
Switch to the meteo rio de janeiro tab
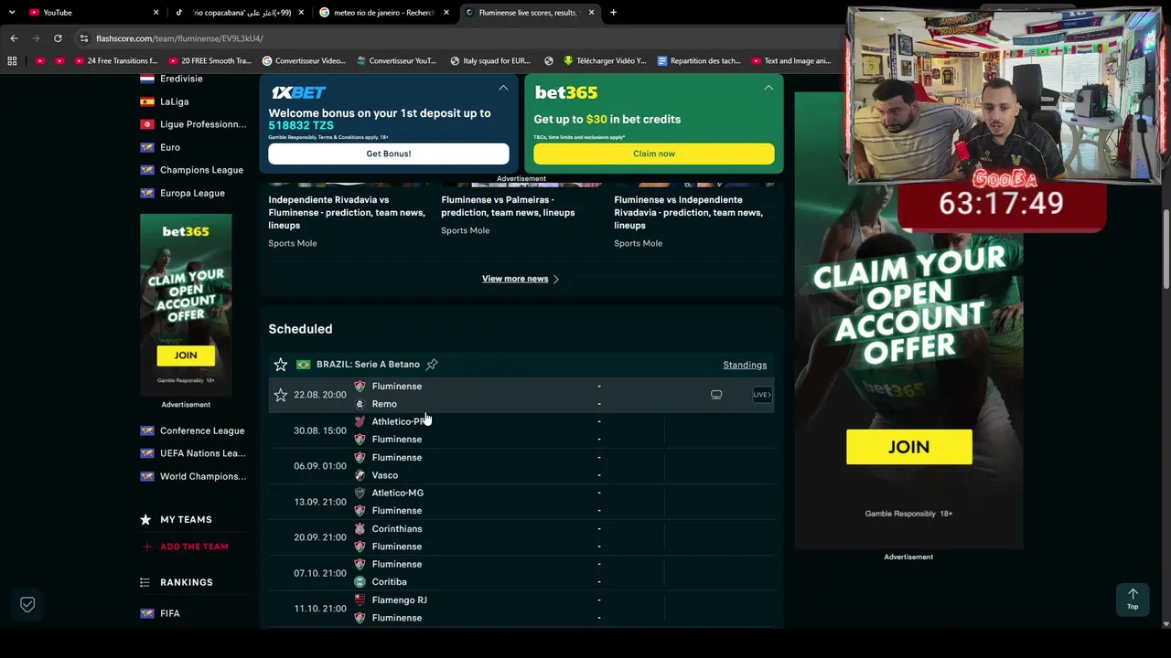(x=384, y=13)
